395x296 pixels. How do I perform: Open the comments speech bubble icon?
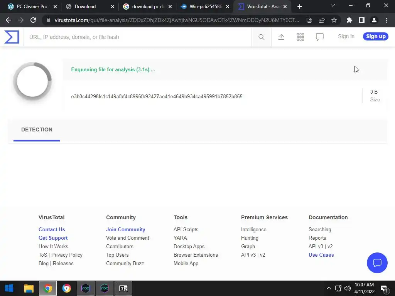tap(320, 37)
